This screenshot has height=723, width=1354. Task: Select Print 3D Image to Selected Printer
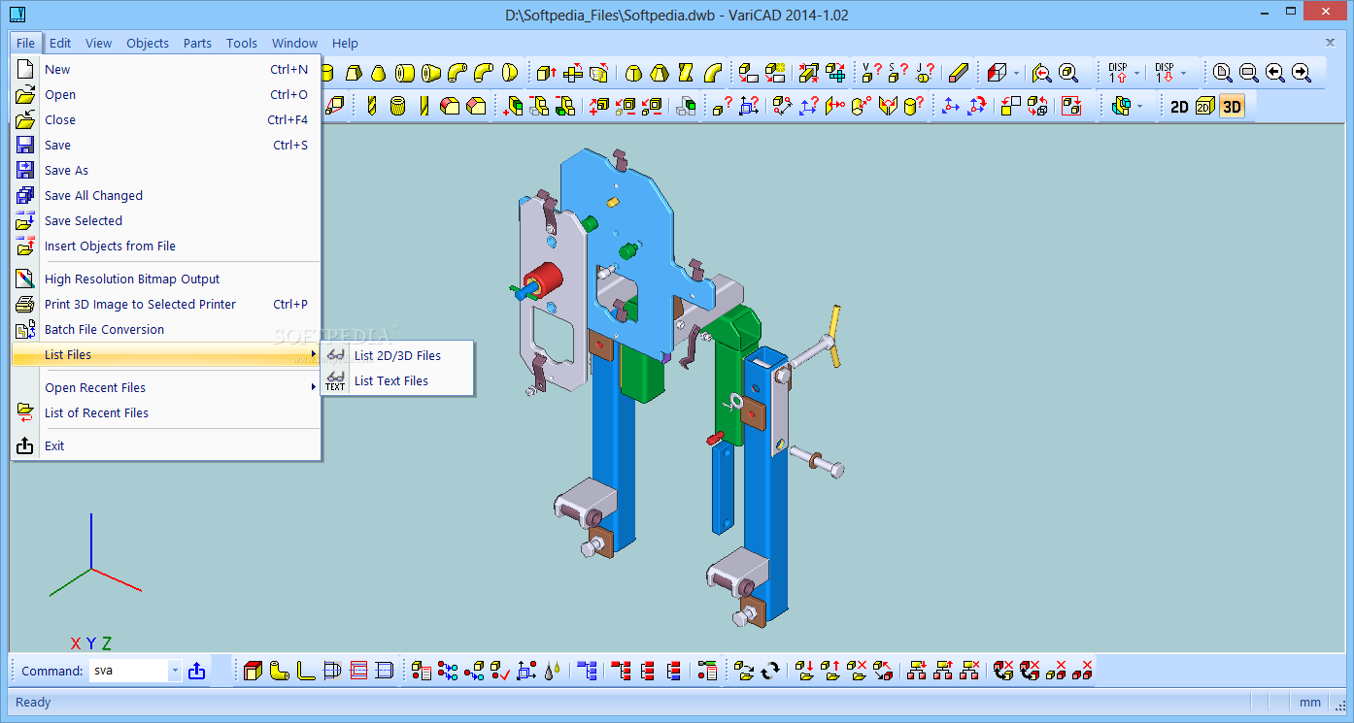(166, 304)
